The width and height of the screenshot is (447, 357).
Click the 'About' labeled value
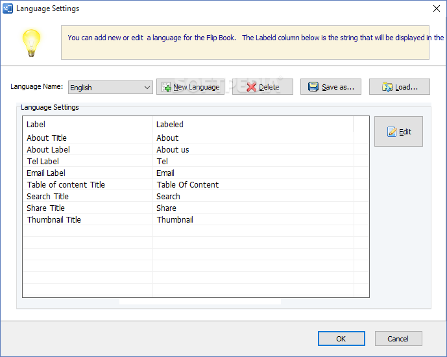(167, 138)
